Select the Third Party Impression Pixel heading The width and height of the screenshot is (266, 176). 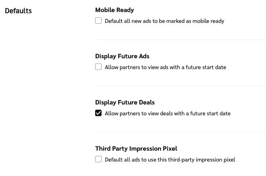[x=136, y=148]
